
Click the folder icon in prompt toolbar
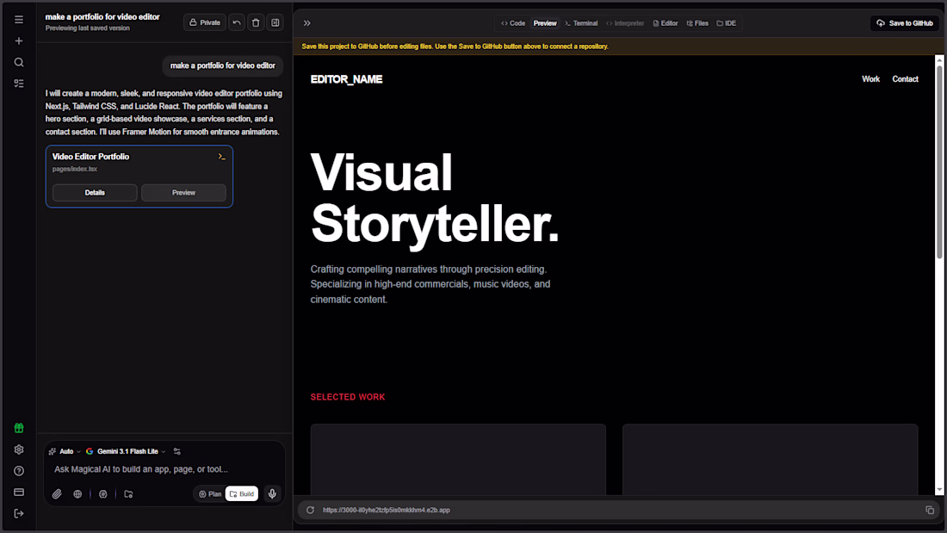[128, 493]
